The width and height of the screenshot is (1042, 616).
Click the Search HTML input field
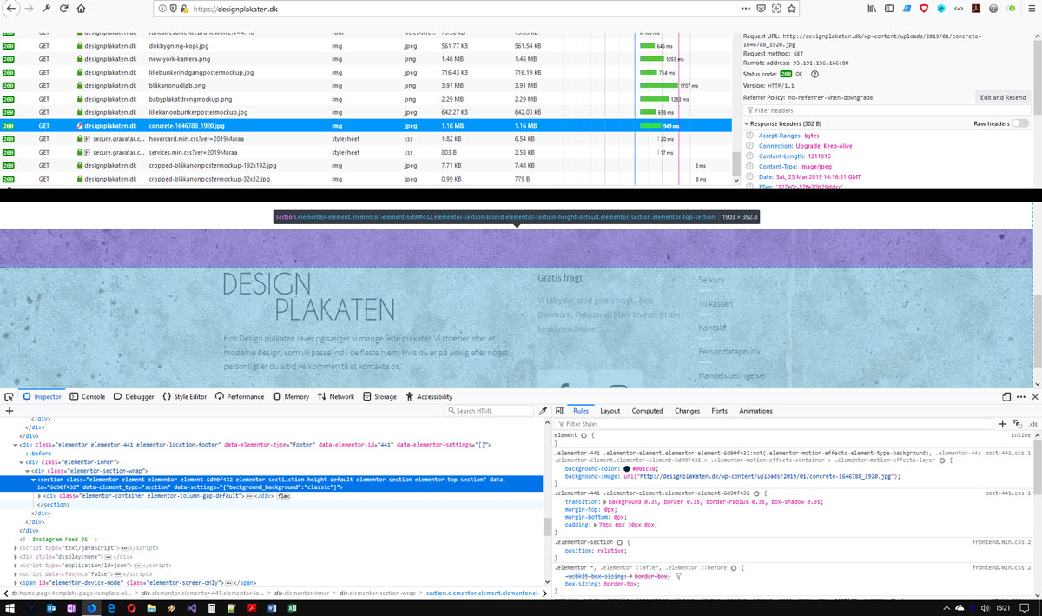coord(491,411)
